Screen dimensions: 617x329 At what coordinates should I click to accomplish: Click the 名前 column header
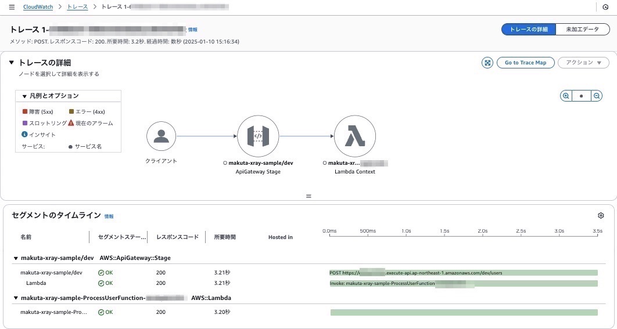coord(26,237)
